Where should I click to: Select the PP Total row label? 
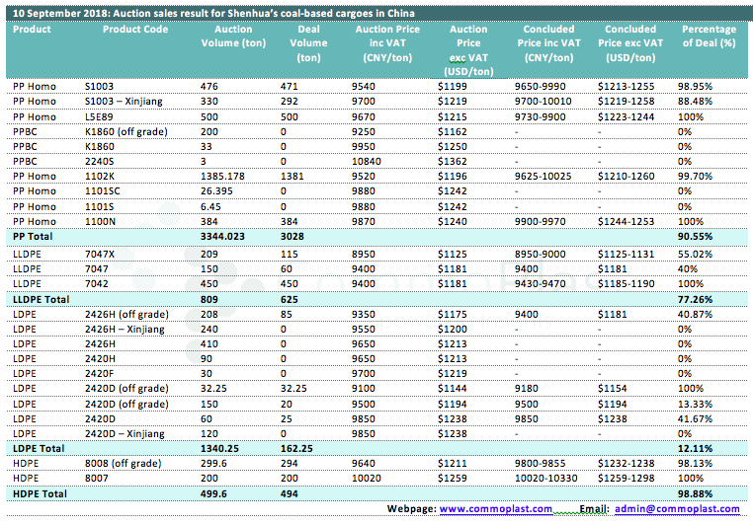[x=34, y=238]
